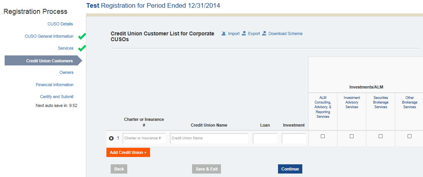The height and width of the screenshot is (177, 423).
Task: Click the Loan amount input box
Action: 265,138
